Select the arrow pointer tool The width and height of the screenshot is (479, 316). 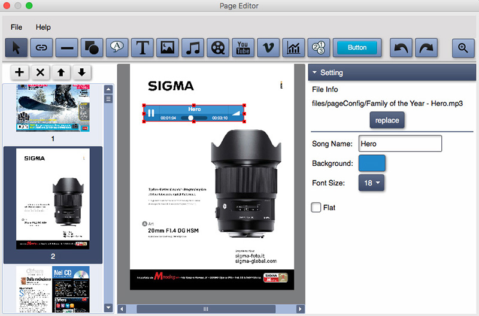click(x=16, y=48)
